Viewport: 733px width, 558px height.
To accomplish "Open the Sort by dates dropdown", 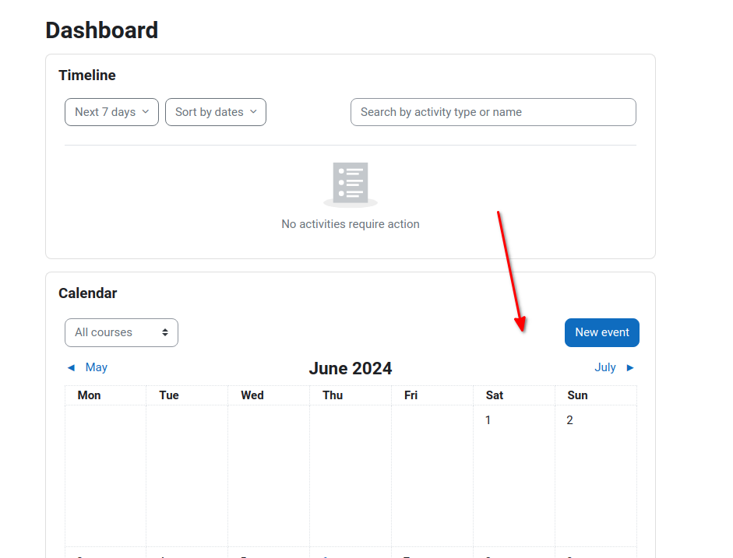I will click(x=216, y=112).
